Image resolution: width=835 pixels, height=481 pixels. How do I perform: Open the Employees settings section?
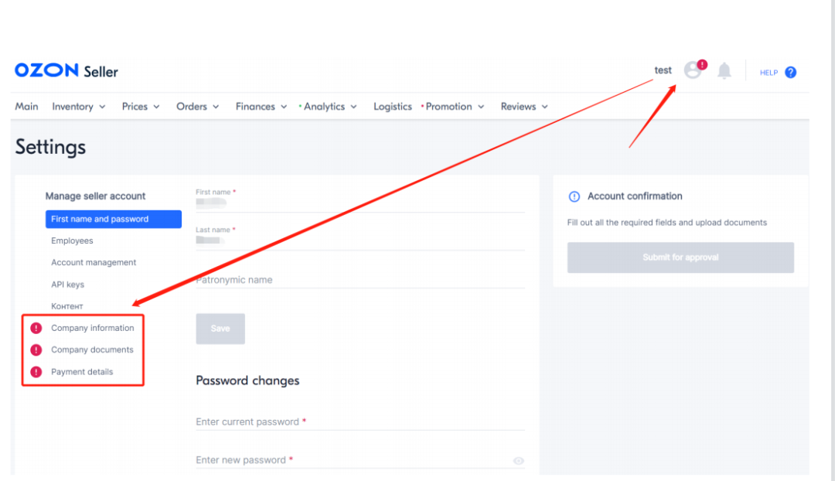72,241
